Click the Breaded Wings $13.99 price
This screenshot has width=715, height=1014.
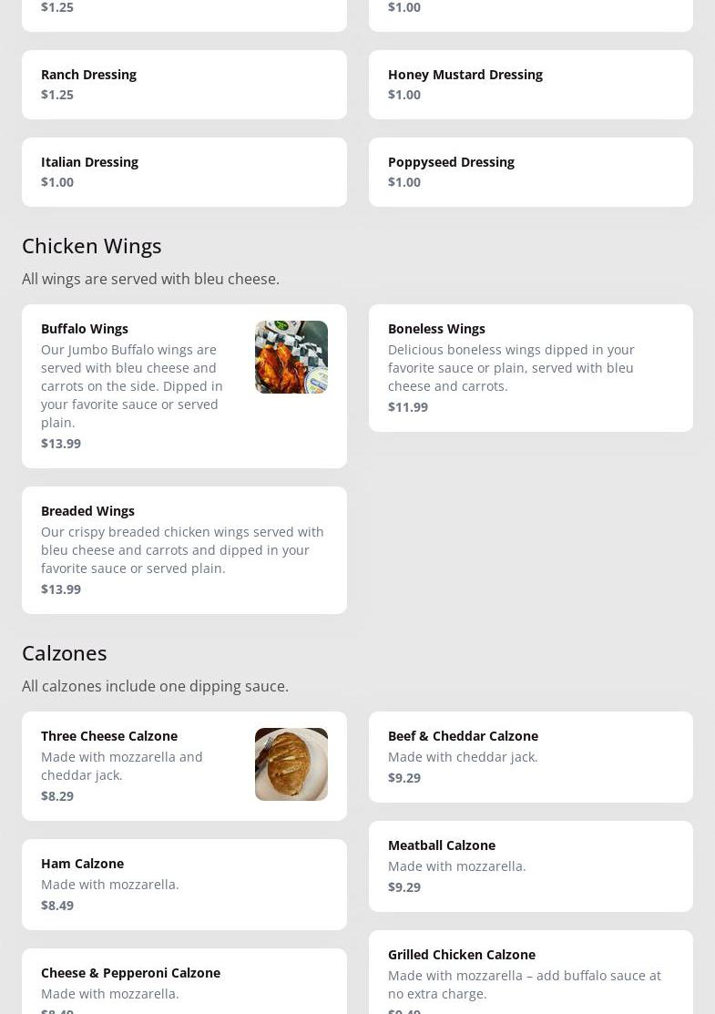point(61,589)
